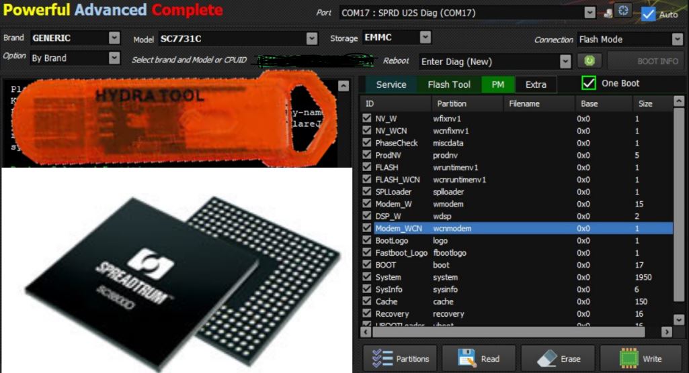
Task: Open the Option By Brand dropdown
Action: click(x=114, y=58)
